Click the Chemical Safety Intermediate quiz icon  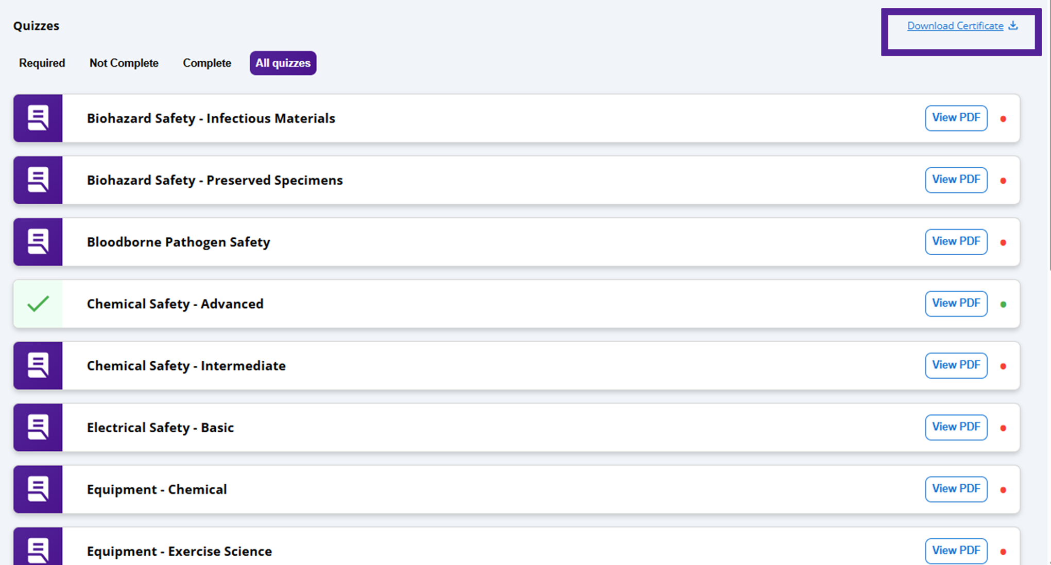38,365
